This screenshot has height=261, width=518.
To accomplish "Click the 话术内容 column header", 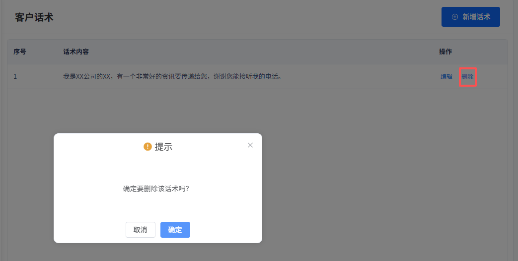I will 76,52.
